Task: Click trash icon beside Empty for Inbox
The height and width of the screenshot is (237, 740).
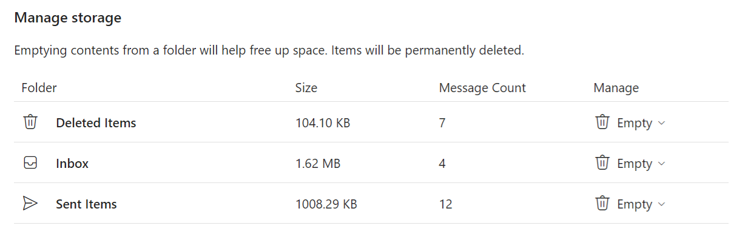Action: click(602, 163)
